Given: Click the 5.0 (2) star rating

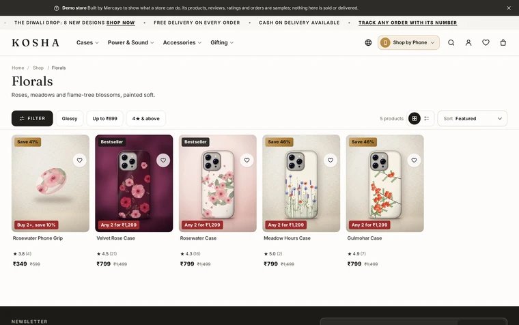Looking at the screenshot, I should click(273, 254).
